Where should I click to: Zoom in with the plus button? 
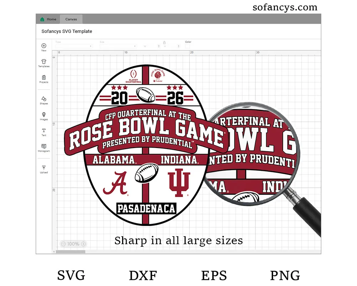point(84,244)
